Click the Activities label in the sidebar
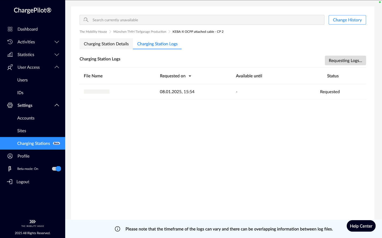The height and width of the screenshot is (238, 382). pos(26,42)
